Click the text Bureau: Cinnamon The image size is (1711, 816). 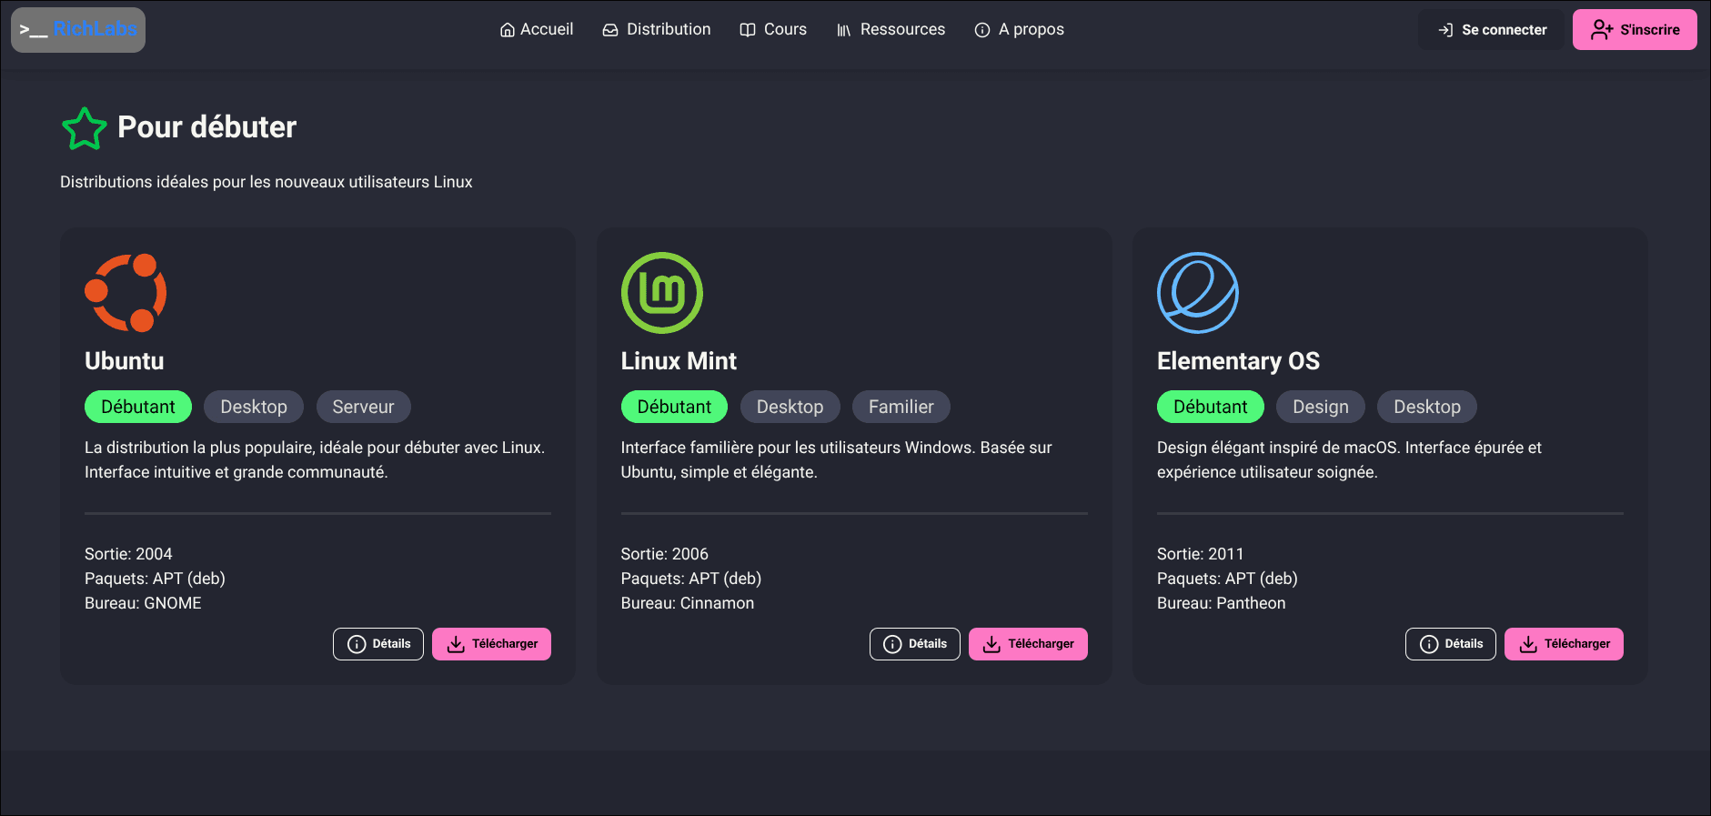(x=688, y=603)
